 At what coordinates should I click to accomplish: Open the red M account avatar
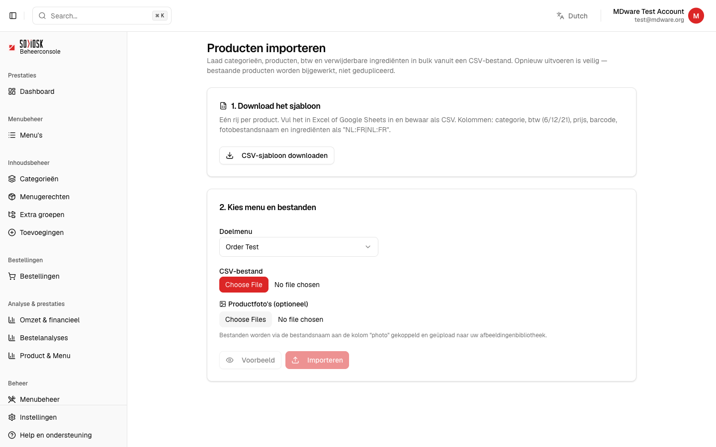tap(696, 16)
